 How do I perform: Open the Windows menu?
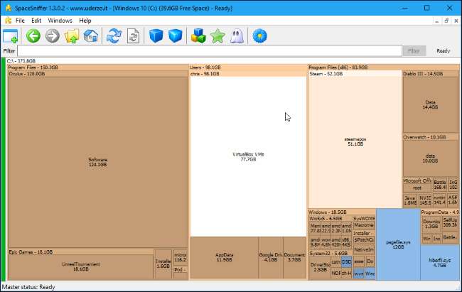(60, 21)
